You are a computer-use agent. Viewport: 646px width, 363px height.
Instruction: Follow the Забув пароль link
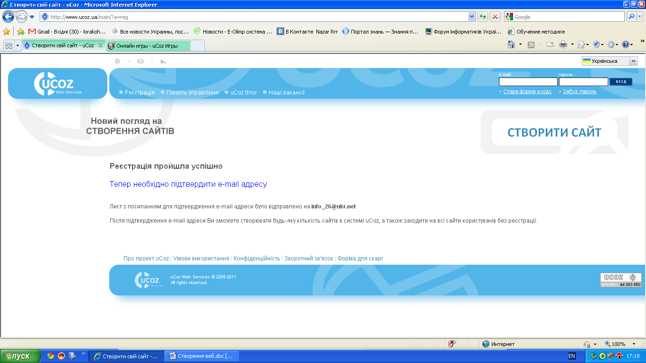point(579,92)
